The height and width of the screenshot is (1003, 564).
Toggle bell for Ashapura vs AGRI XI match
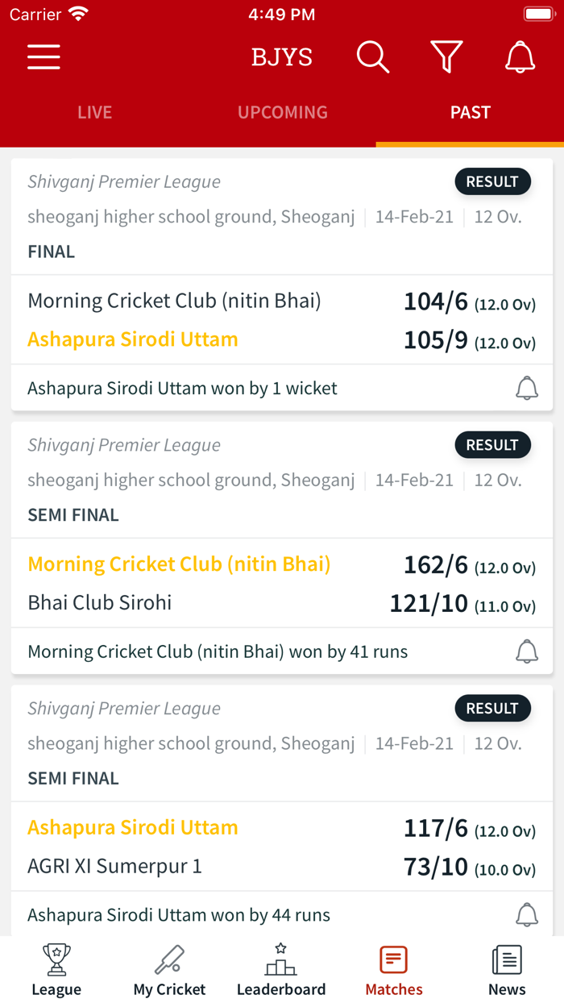coord(526,915)
